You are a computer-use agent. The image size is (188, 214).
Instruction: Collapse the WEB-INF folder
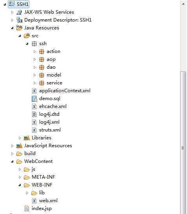coord(20,185)
